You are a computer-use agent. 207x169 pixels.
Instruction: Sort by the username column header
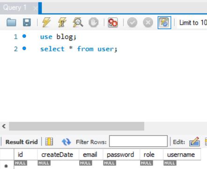click(x=182, y=155)
